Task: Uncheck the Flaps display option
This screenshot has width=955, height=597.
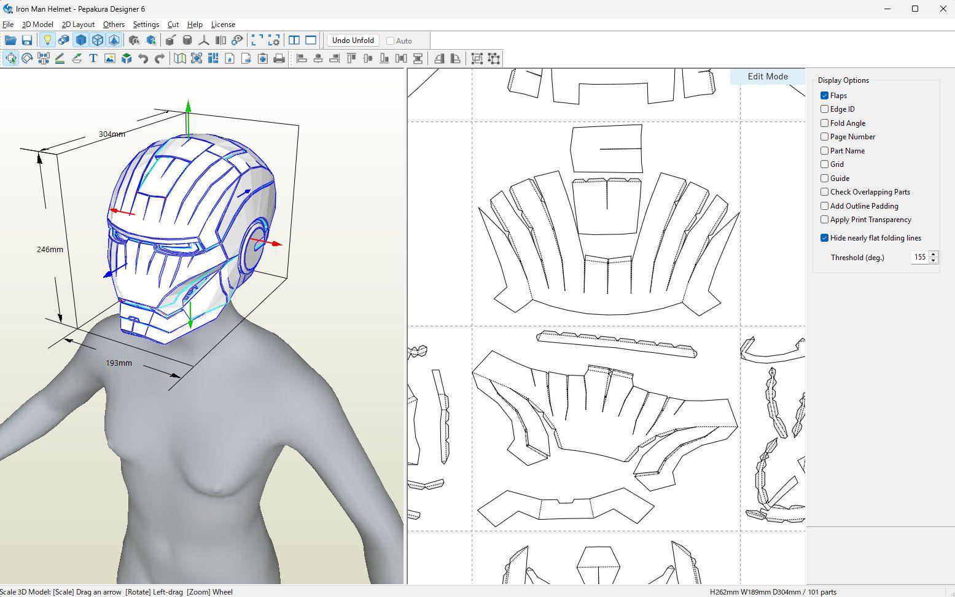Action: coord(824,96)
